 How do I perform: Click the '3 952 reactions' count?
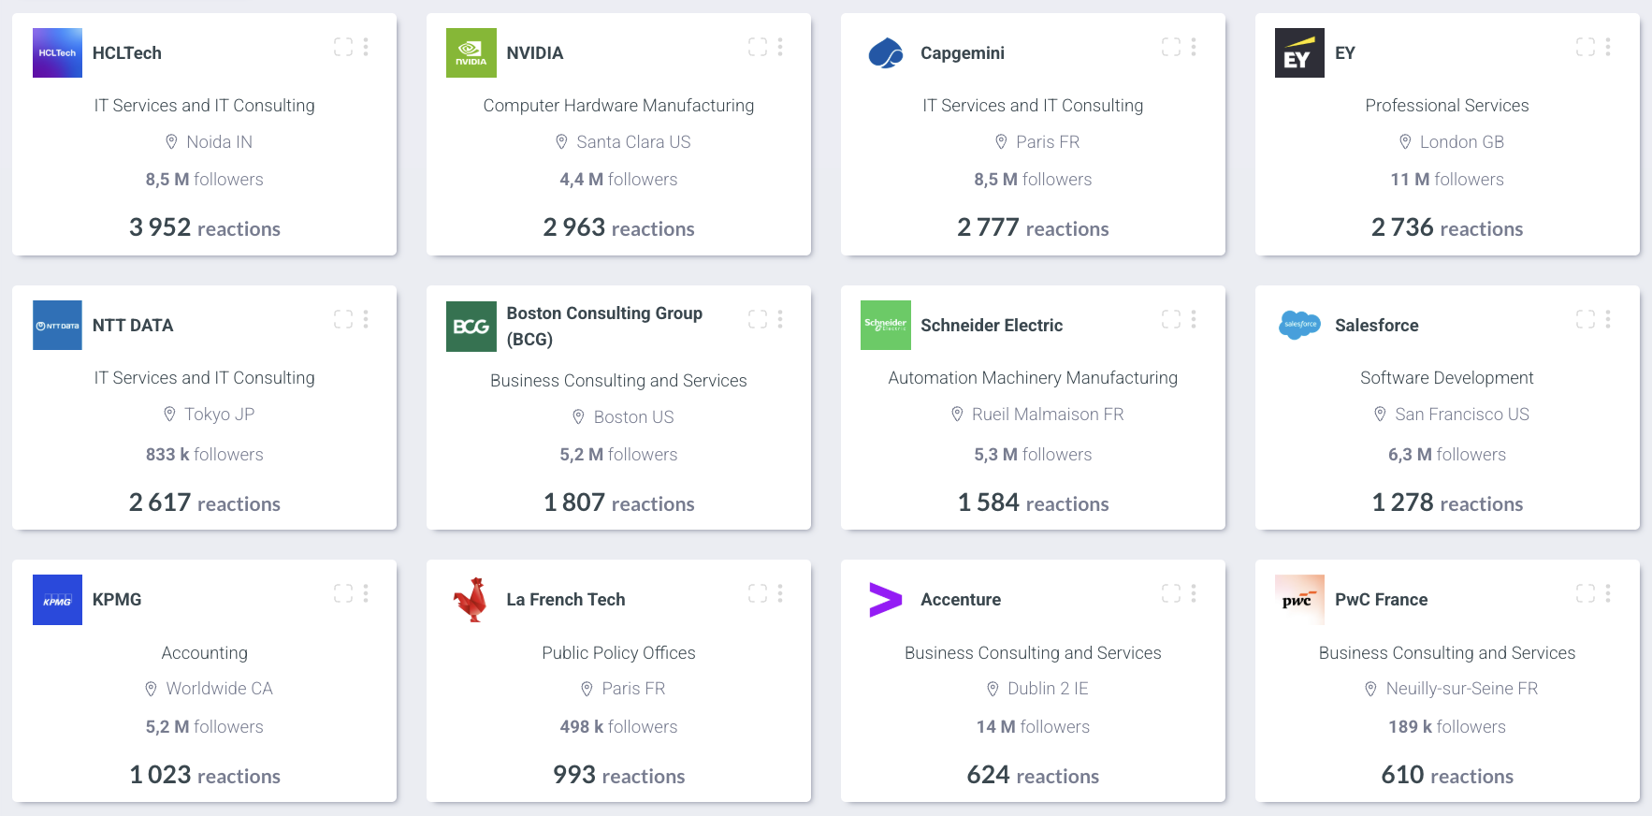(205, 227)
